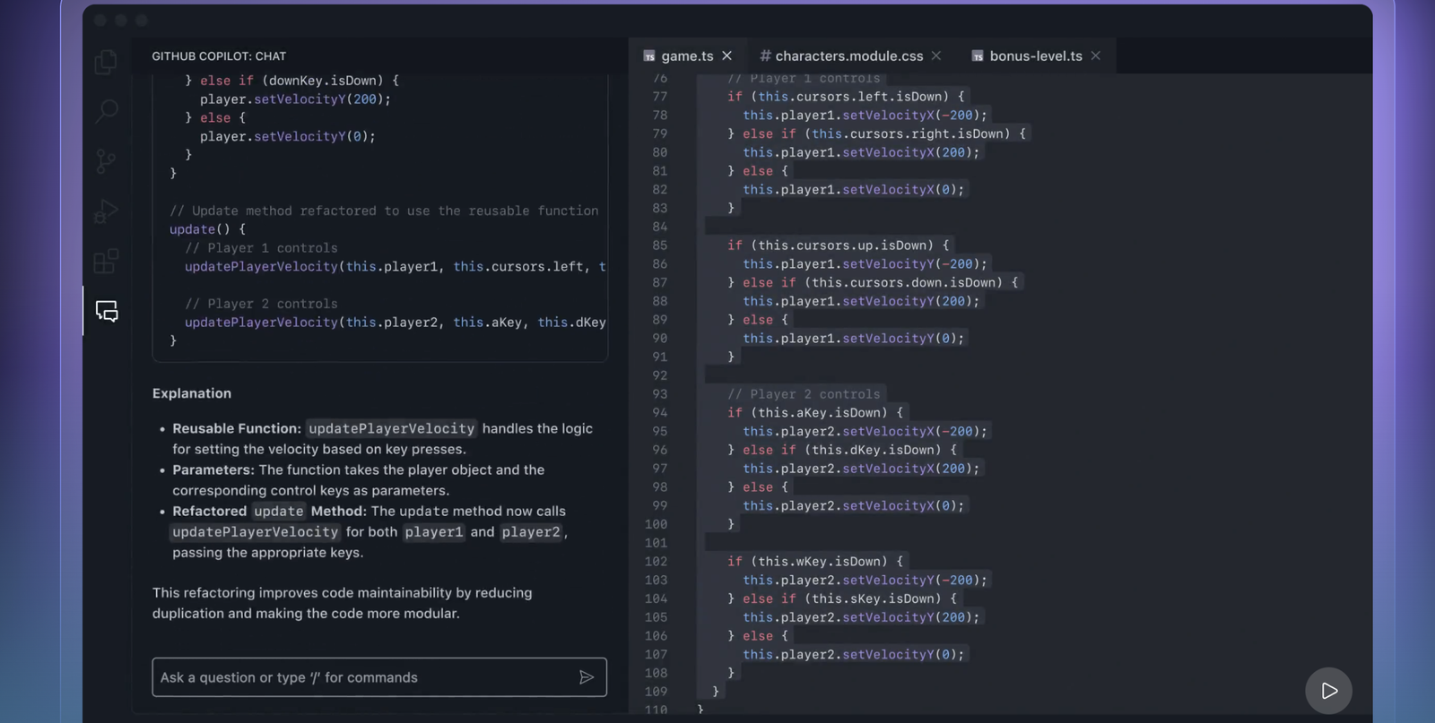
Task: Click inline code 'player2' in explanation
Action: [x=531, y=532]
